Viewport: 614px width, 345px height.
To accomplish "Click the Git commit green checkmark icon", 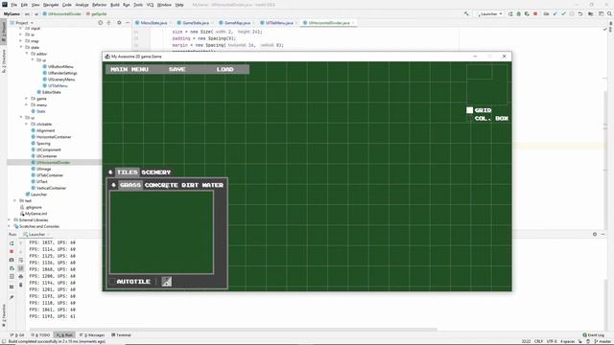I will (x=563, y=13).
